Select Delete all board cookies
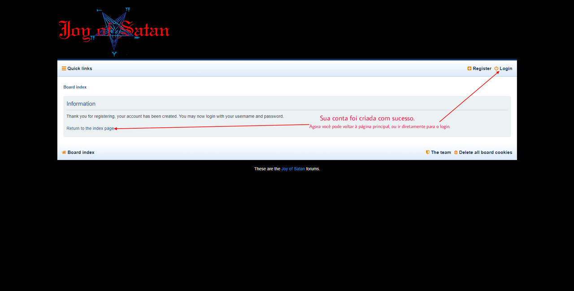 (x=483, y=152)
